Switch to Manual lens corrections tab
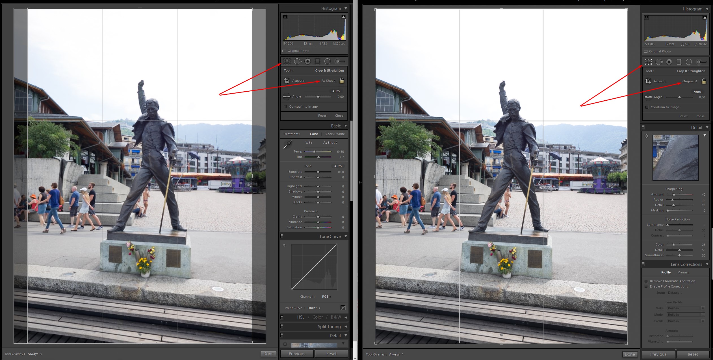The image size is (713, 360). pyautogui.click(x=683, y=272)
